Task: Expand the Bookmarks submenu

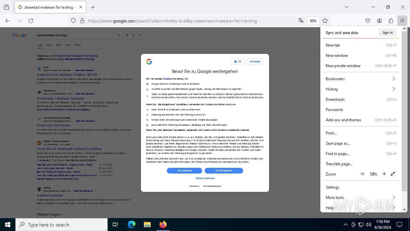Action: coord(361,79)
